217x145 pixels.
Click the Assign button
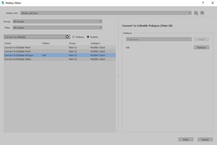pyautogui.click(x=202, y=39)
